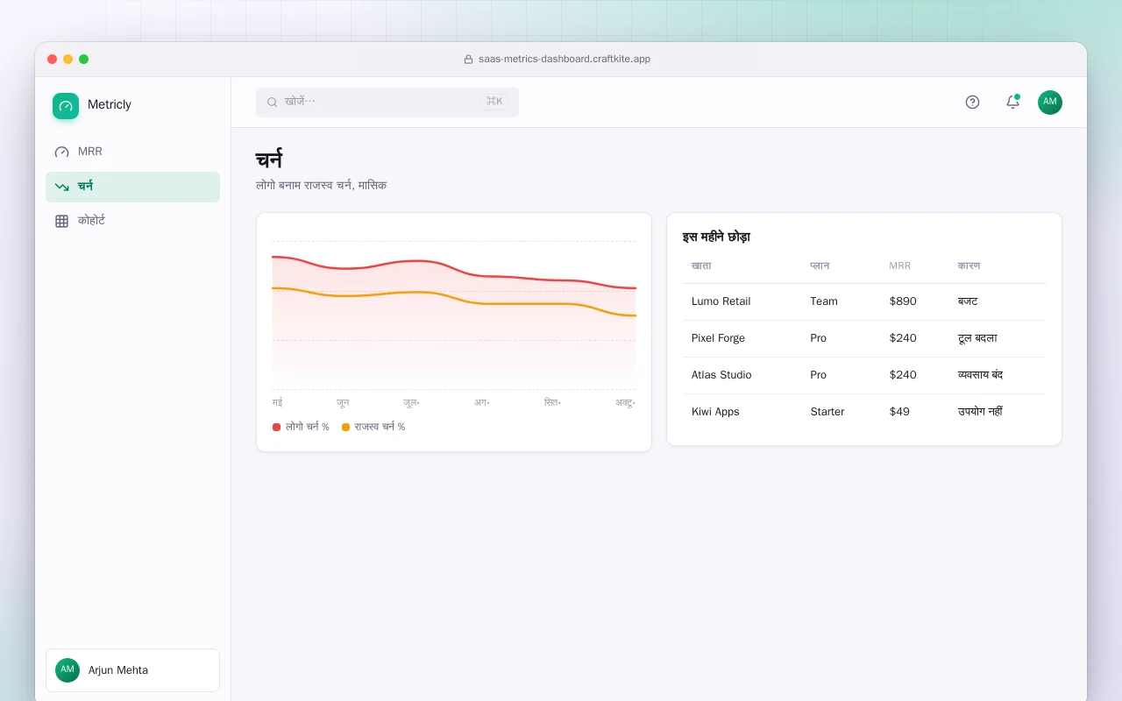Click the AM avatar beside Arjun Mehta
This screenshot has height=701, width=1122.
[67, 670]
